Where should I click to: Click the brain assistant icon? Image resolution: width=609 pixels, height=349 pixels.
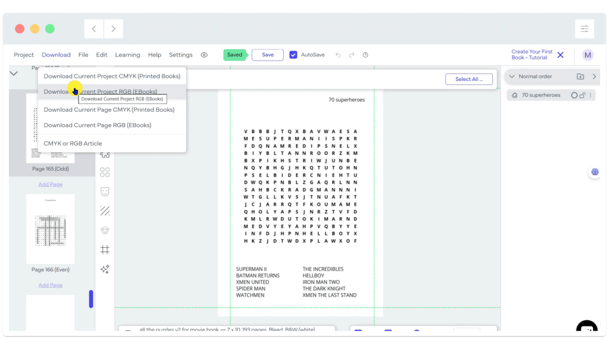pyautogui.click(x=595, y=172)
